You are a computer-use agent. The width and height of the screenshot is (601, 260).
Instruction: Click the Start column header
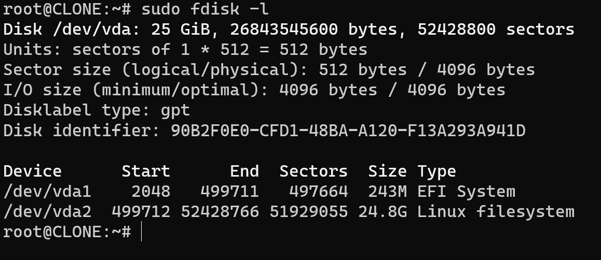tap(146, 171)
